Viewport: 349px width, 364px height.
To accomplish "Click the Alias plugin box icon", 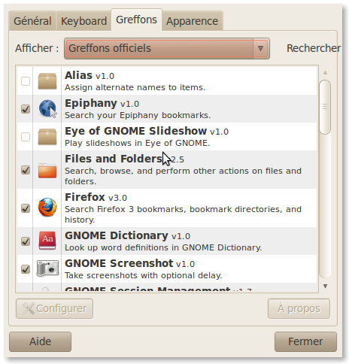I will click(47, 81).
